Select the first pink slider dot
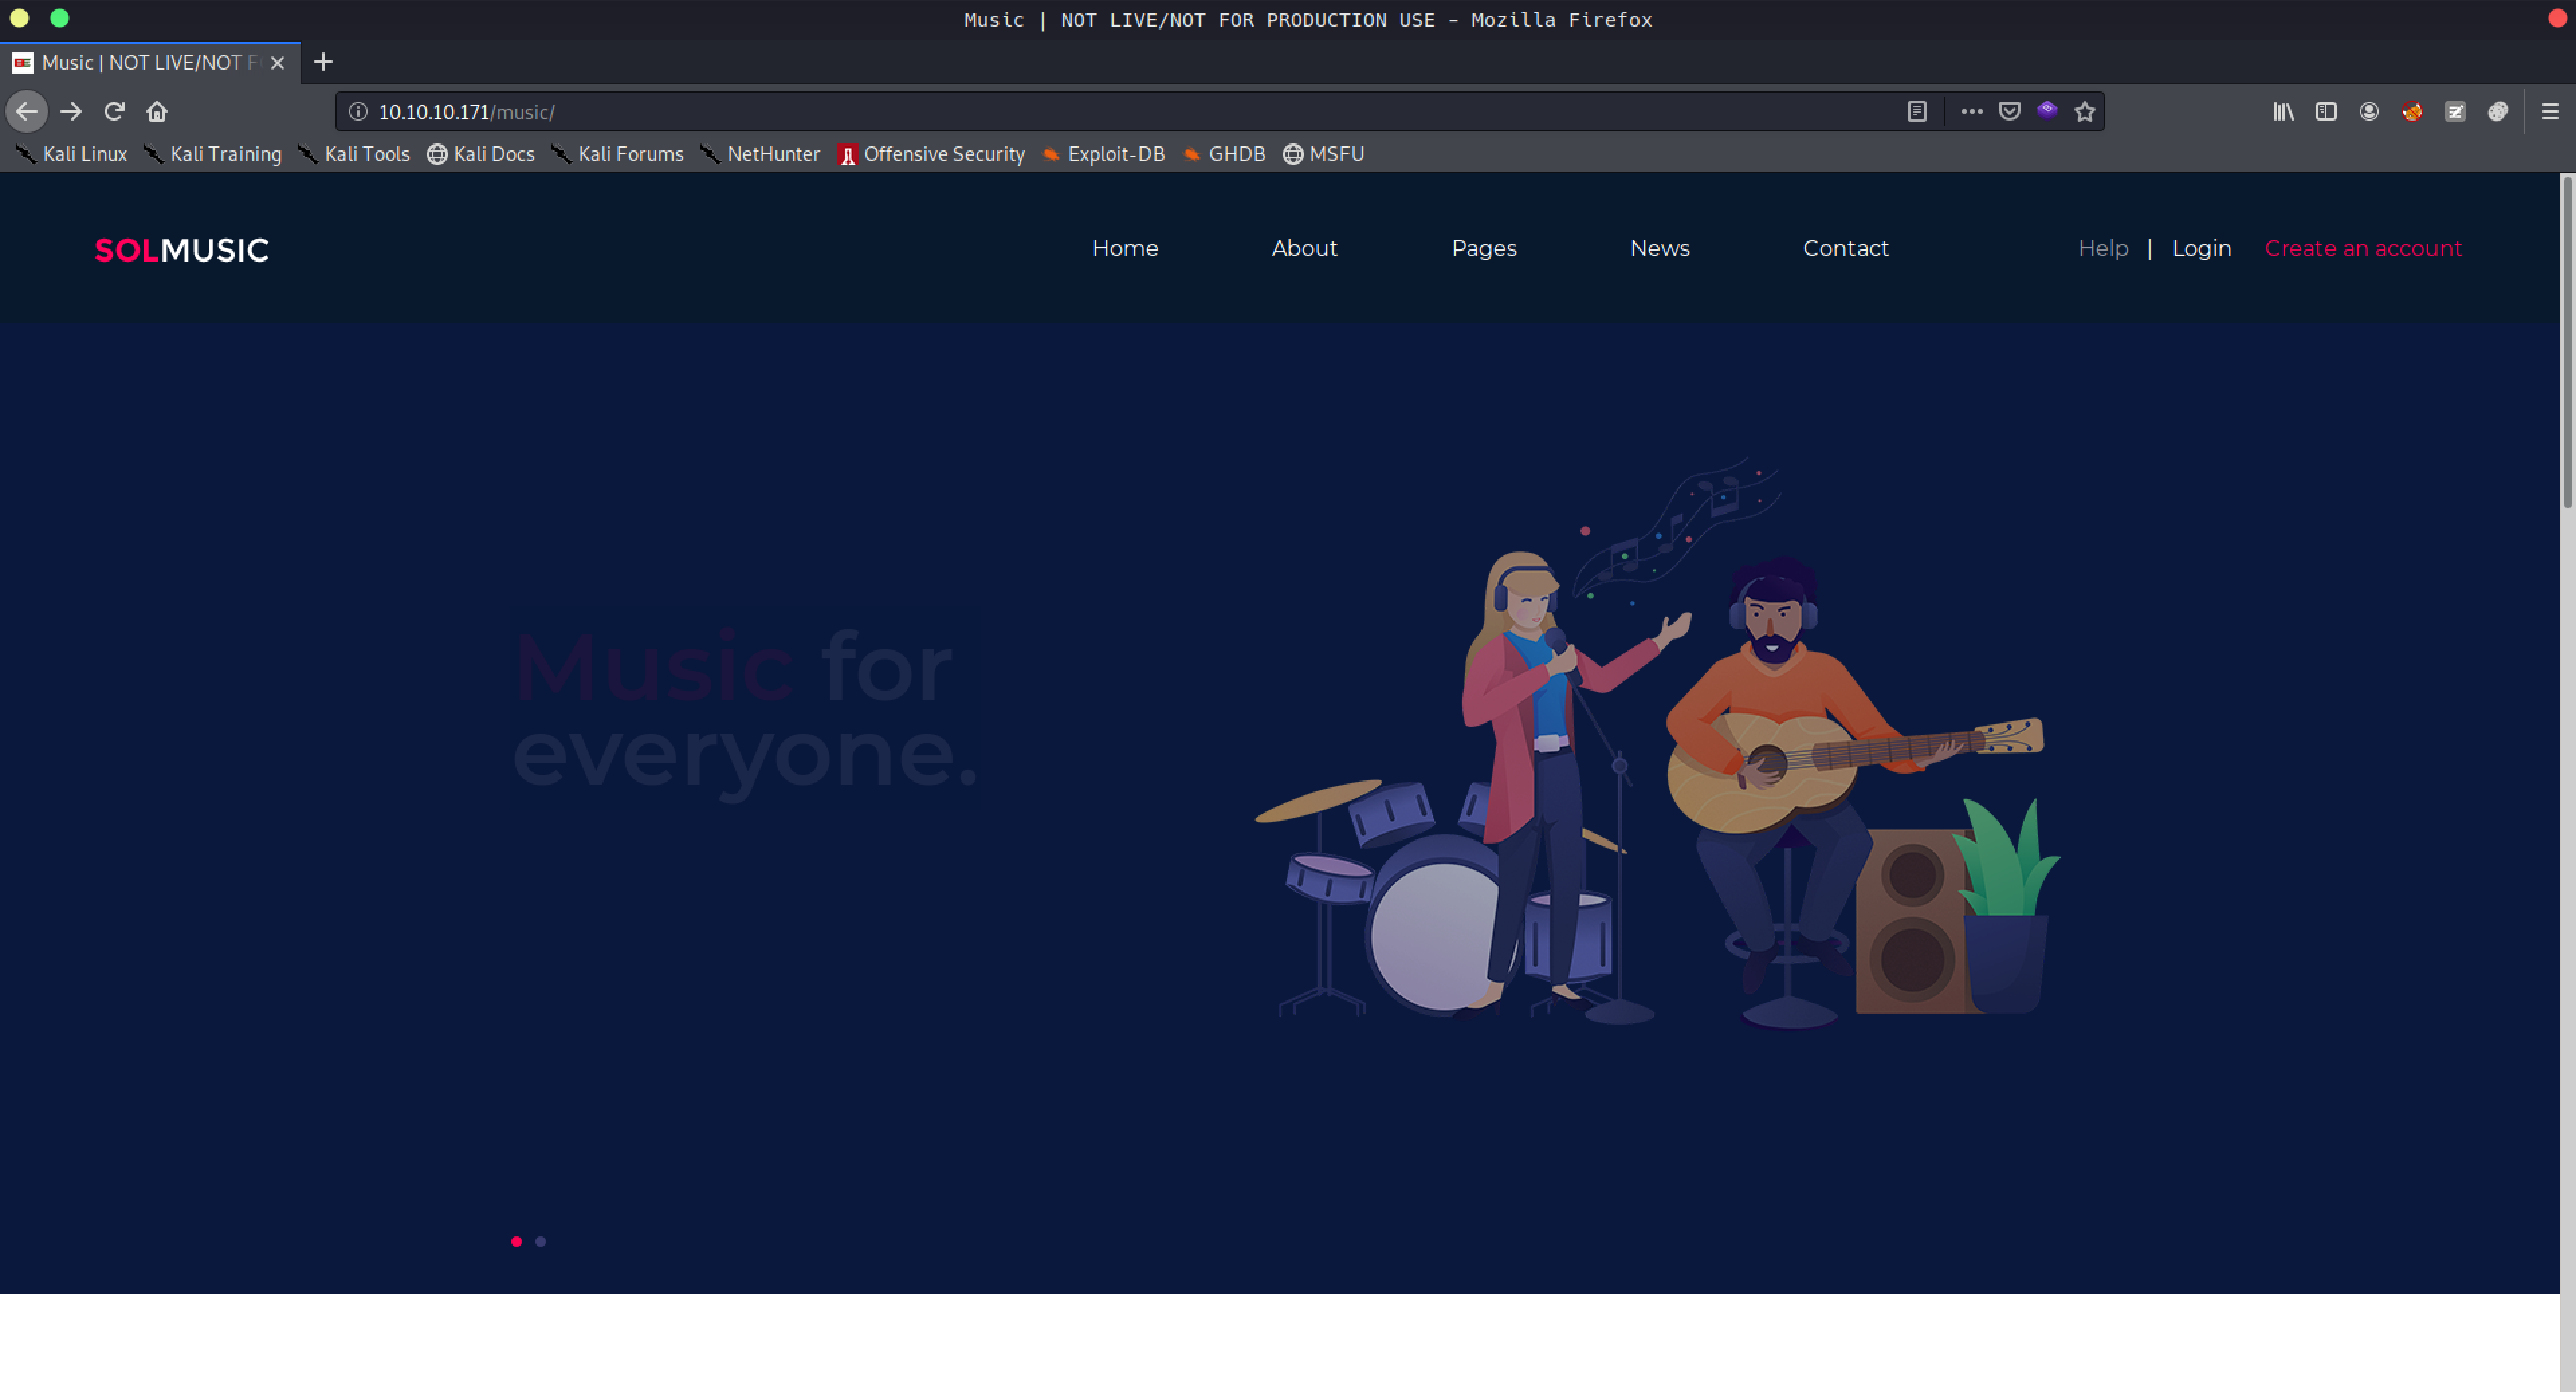This screenshot has height=1392, width=2576. click(516, 1241)
